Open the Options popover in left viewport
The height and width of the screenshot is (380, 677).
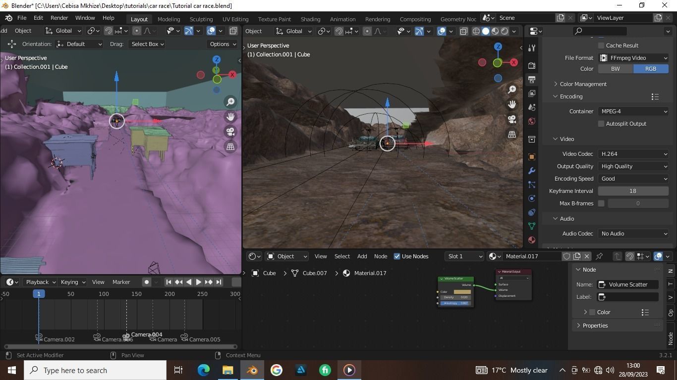tap(223, 44)
